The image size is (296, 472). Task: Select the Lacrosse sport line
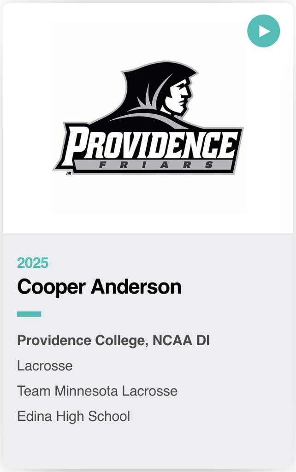(x=45, y=366)
